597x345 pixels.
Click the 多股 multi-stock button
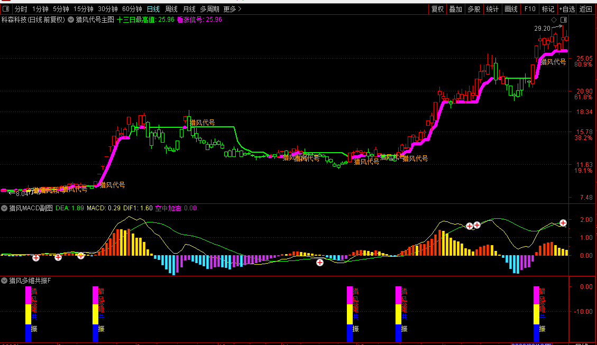pos(474,9)
